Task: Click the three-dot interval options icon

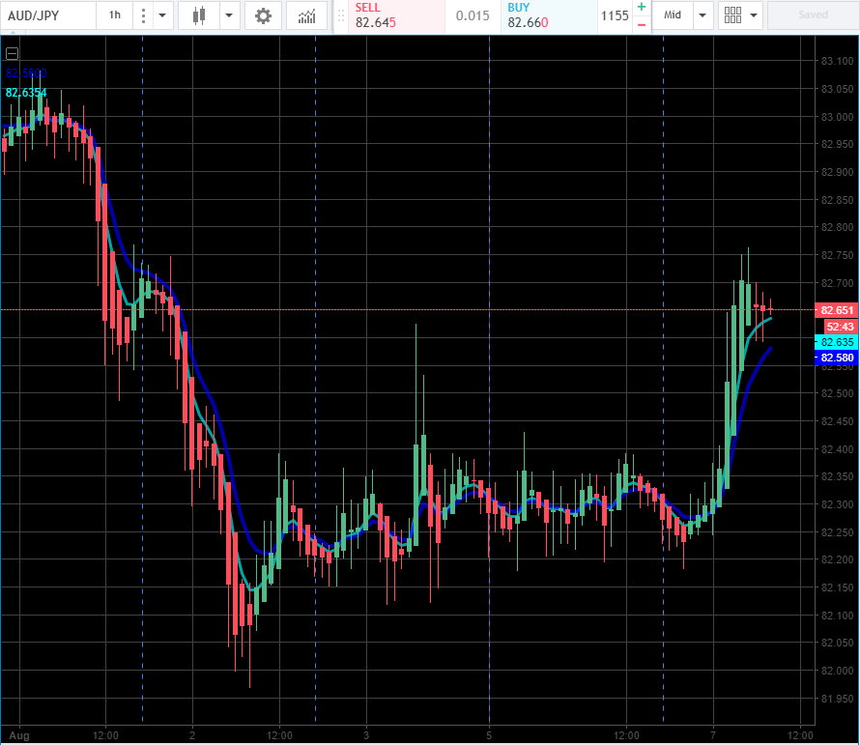Action: (x=143, y=15)
